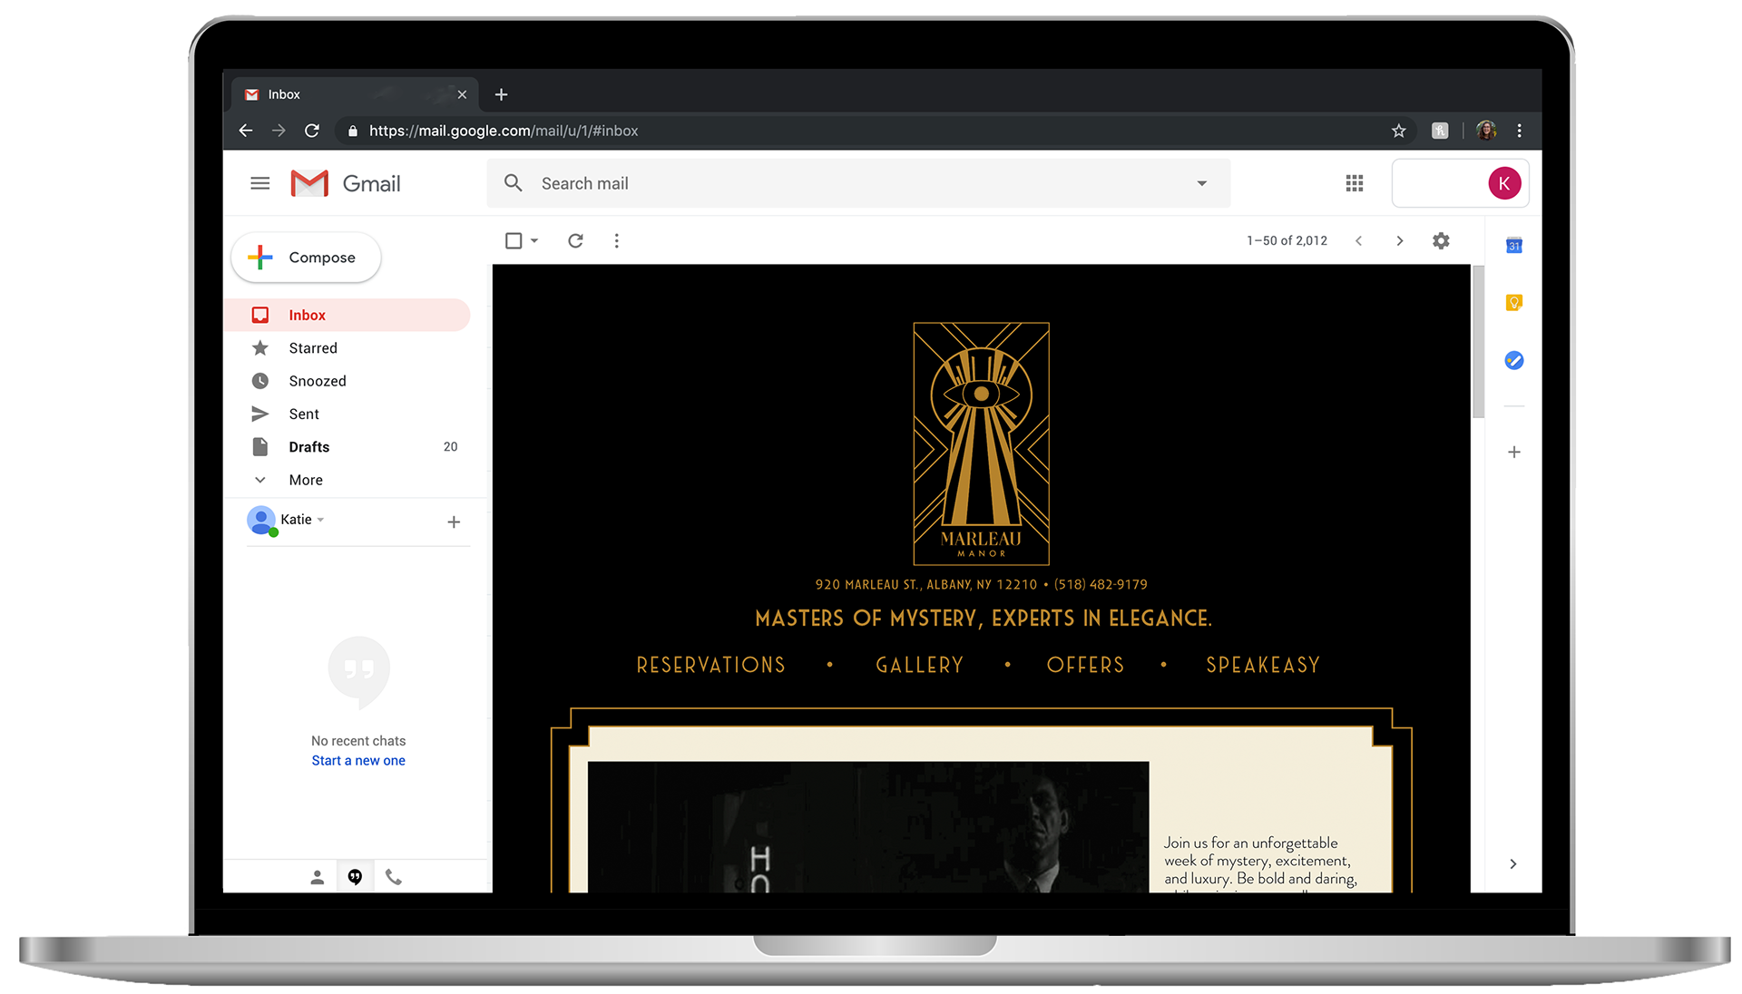Open the Starred folder
The image size is (1742, 994).
pos(312,348)
